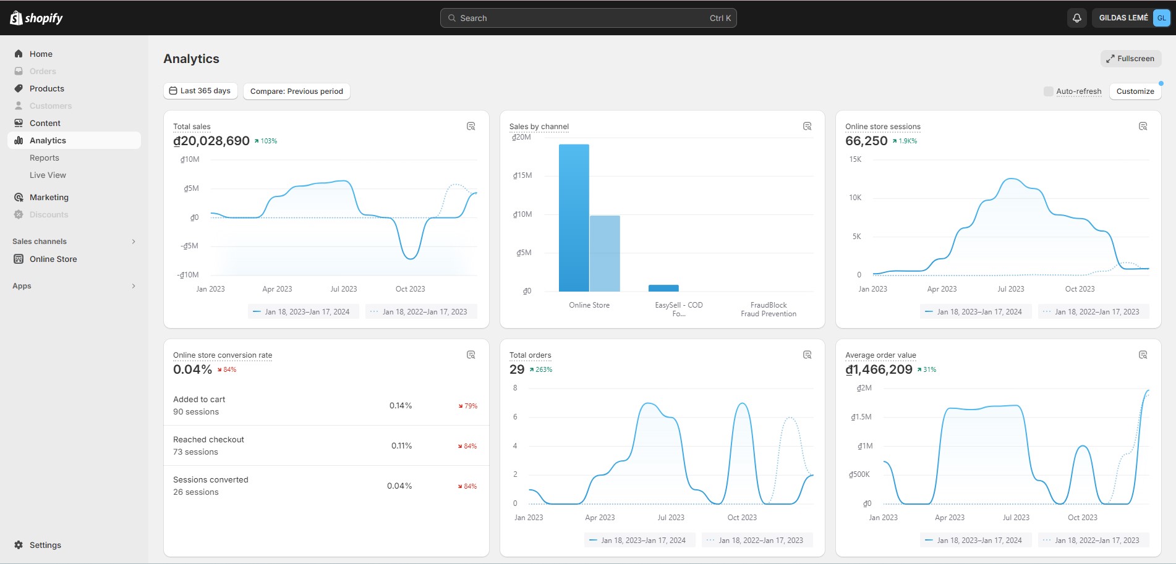Select Discounts in the sidebar
The image size is (1176, 564).
(49, 214)
